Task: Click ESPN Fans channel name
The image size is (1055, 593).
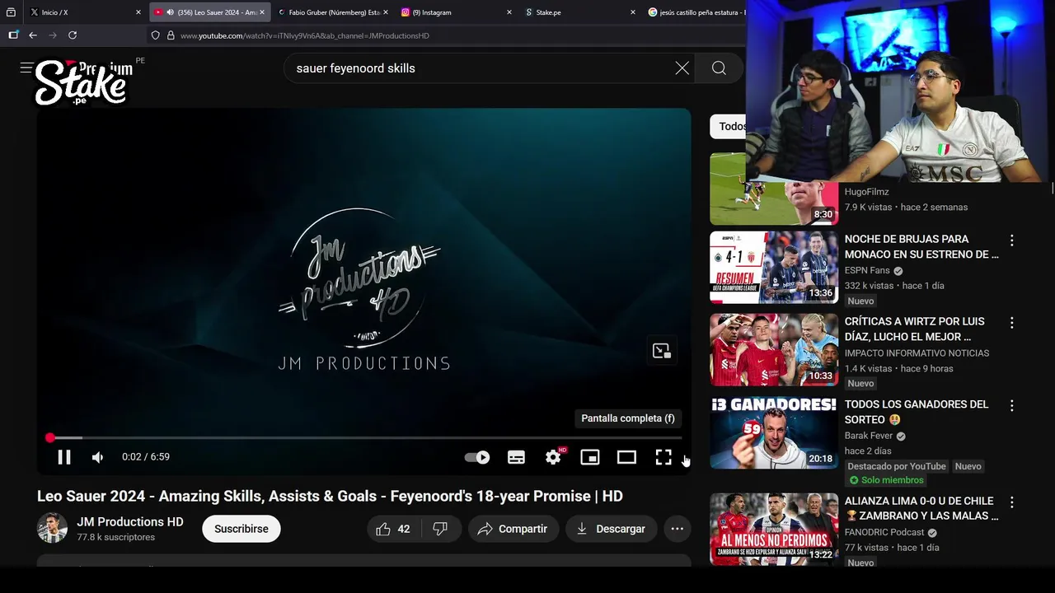Action: tap(867, 270)
